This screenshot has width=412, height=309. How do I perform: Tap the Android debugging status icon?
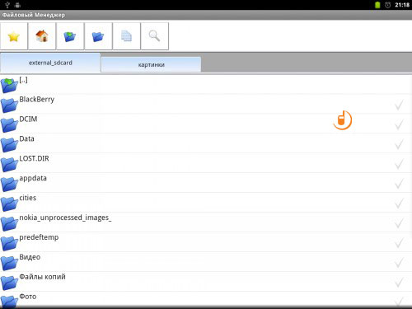(17, 5)
